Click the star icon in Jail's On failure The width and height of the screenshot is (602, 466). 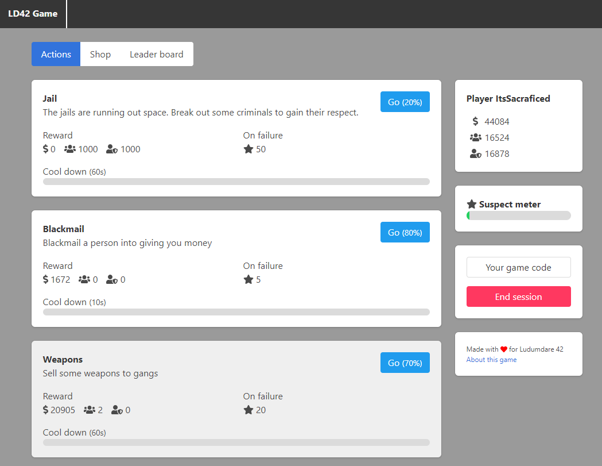[x=248, y=149]
